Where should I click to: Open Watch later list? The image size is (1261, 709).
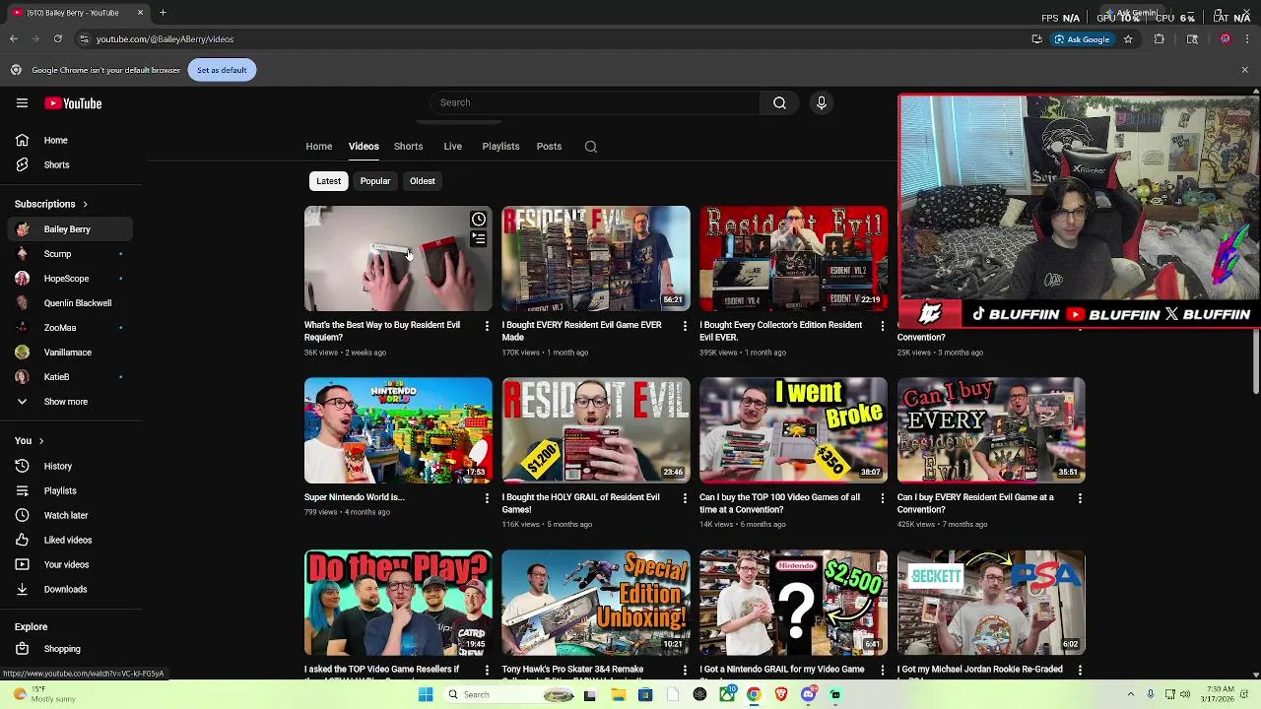69,515
